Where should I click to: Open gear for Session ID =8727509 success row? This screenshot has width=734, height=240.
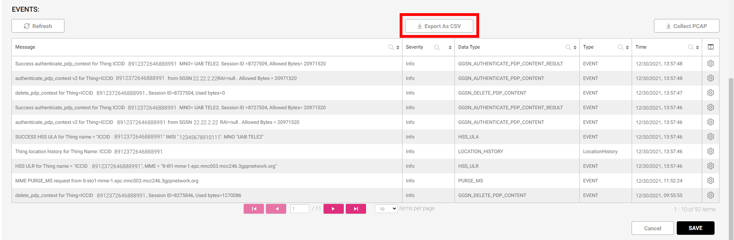coord(711,63)
